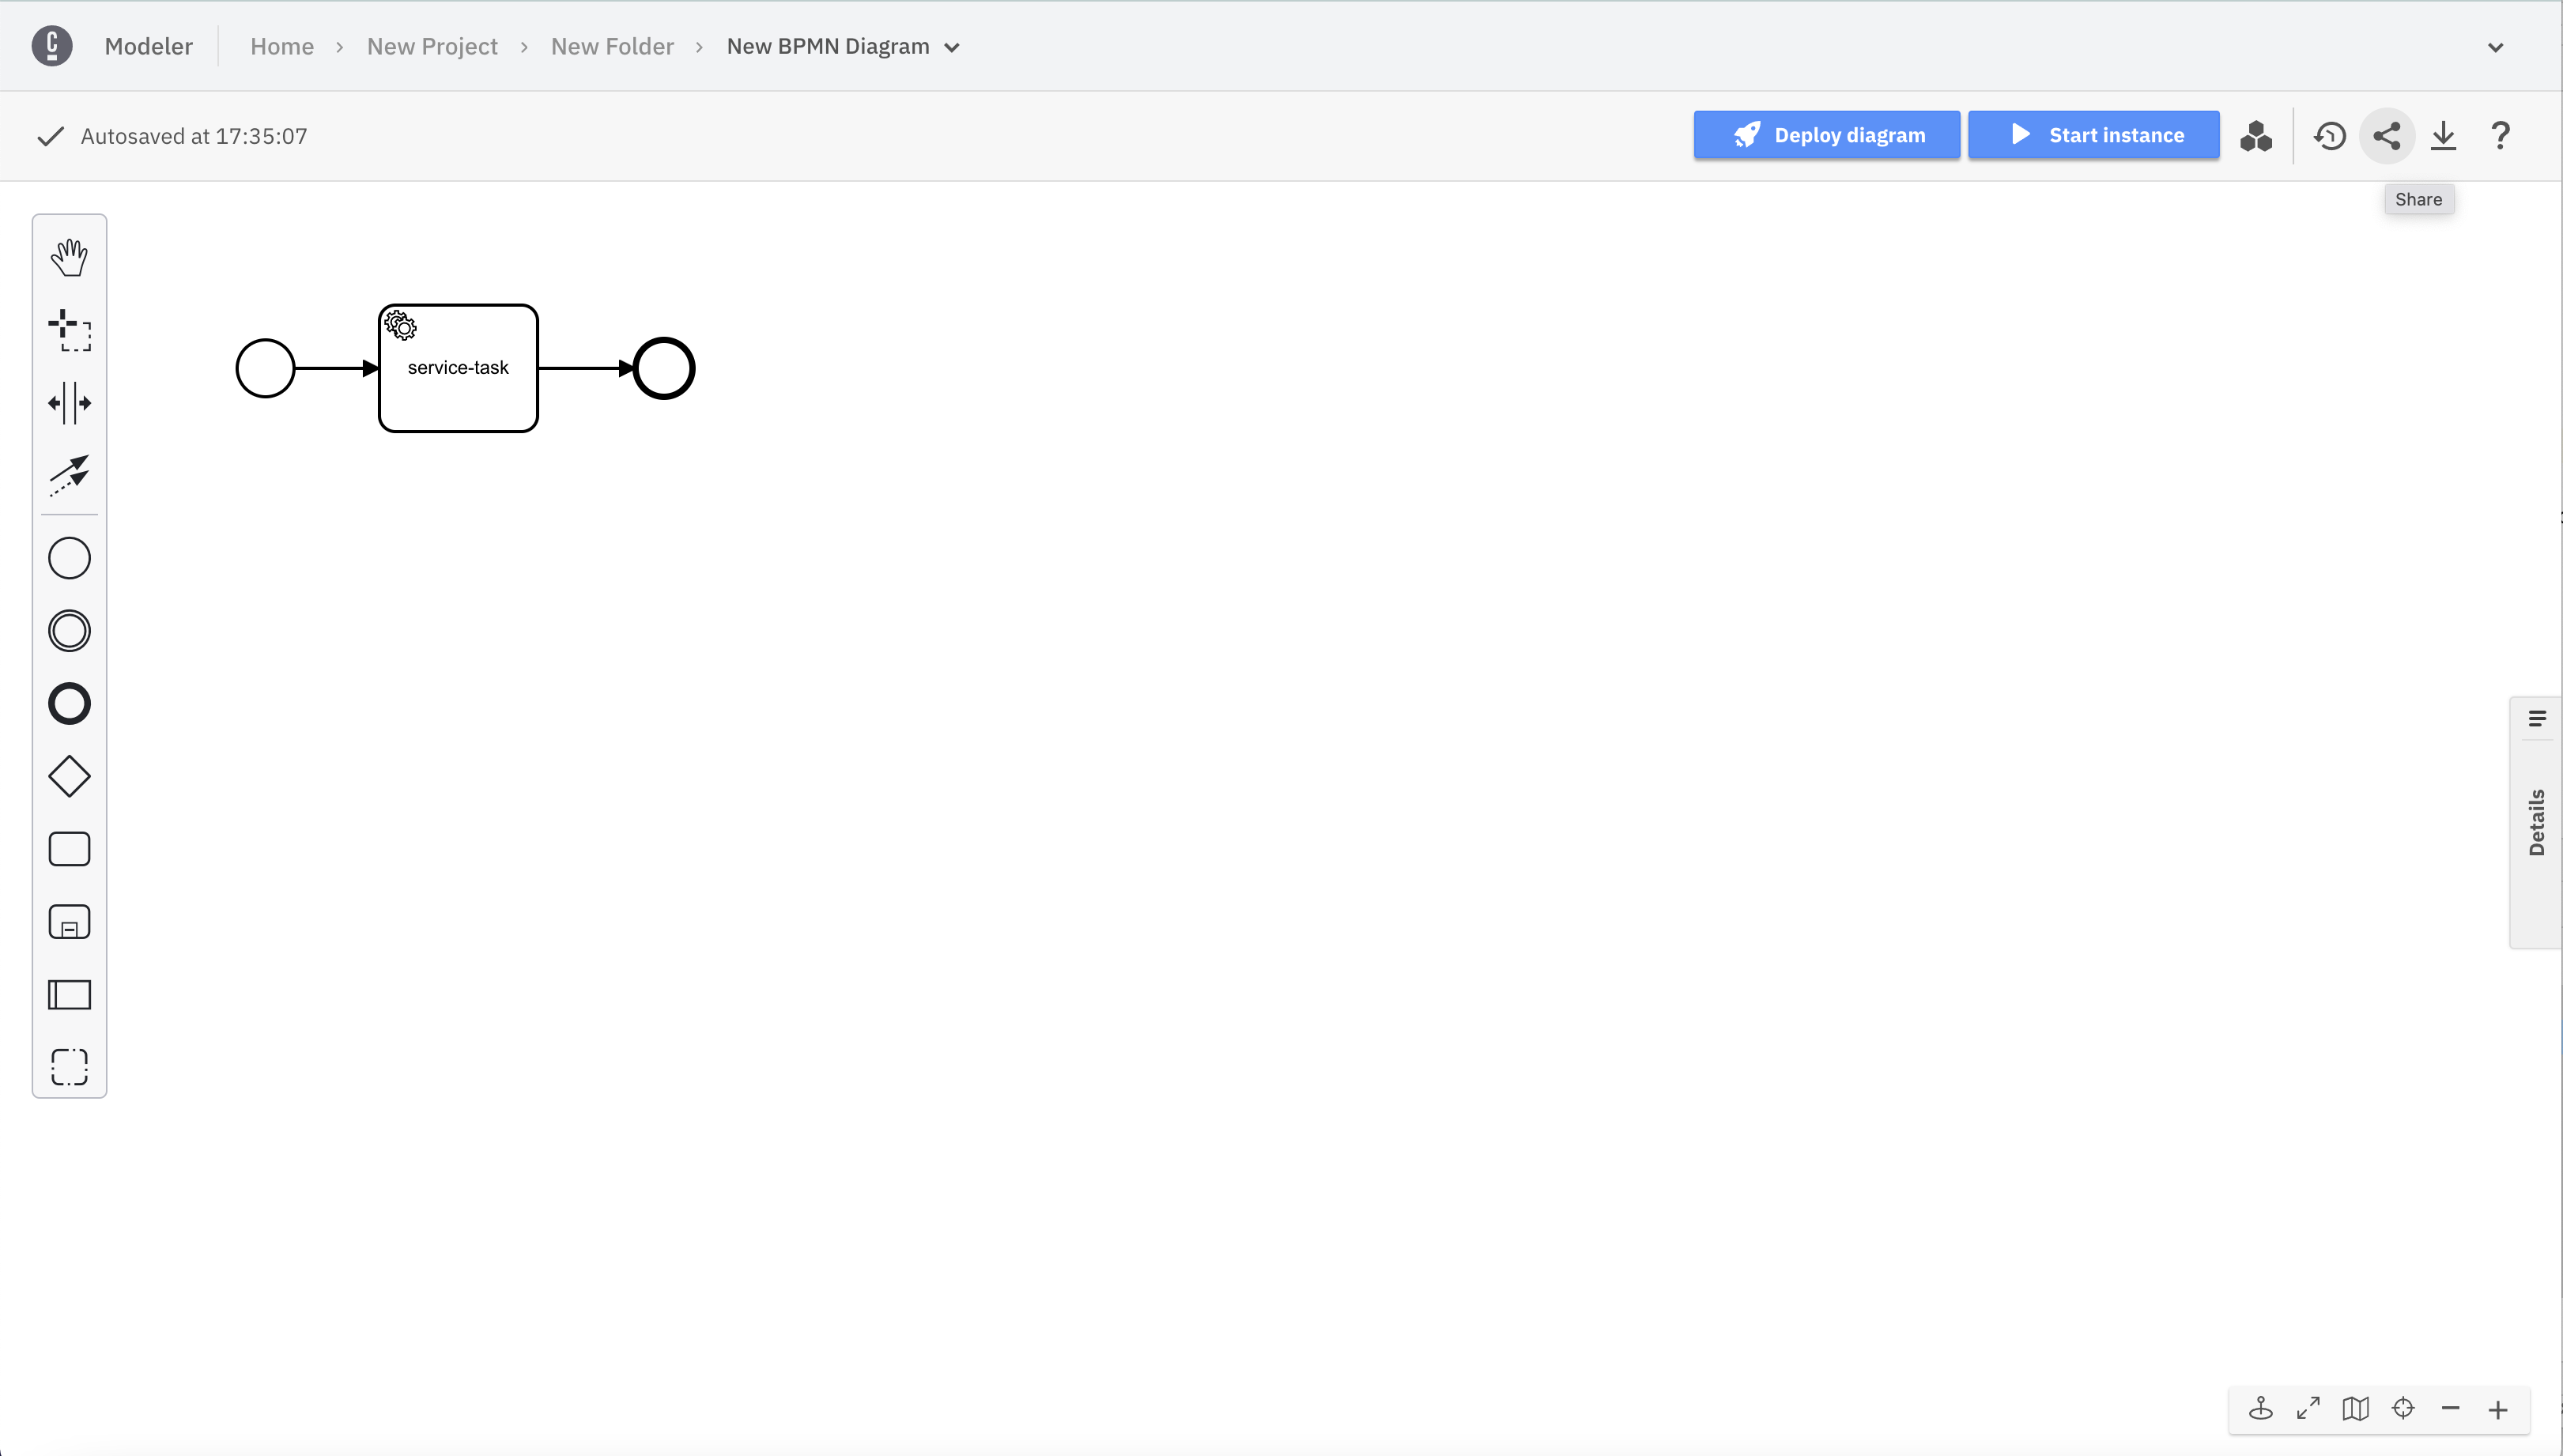The width and height of the screenshot is (2563, 1456).
Task: Toggle the minimap map icon
Action: coord(2355,1409)
